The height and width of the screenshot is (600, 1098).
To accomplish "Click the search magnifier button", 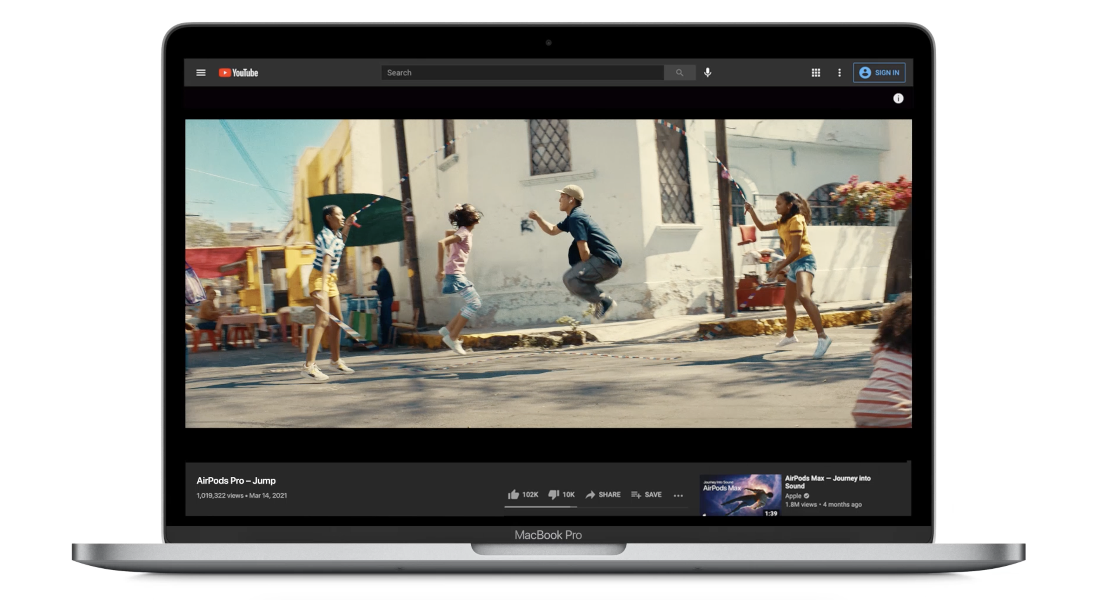I will point(679,73).
